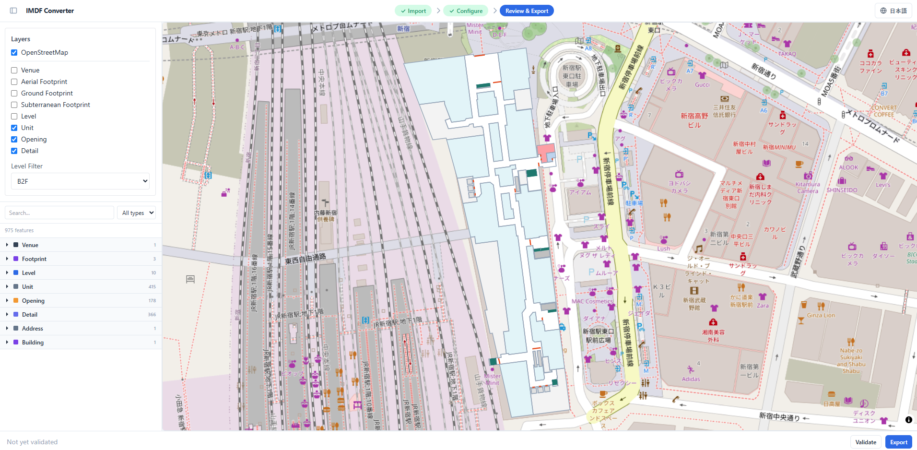Uncheck the Opening layer checkbox
Viewport: 917px width, 450px height.
14,140
